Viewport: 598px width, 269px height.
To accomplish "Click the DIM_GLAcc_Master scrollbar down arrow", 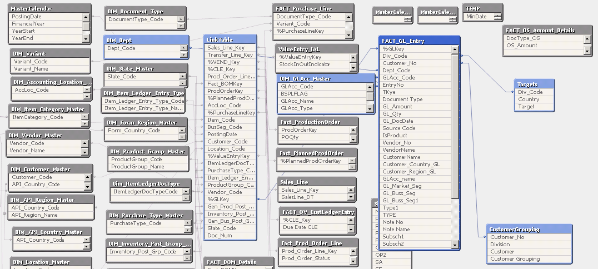I will click(x=370, y=109).
